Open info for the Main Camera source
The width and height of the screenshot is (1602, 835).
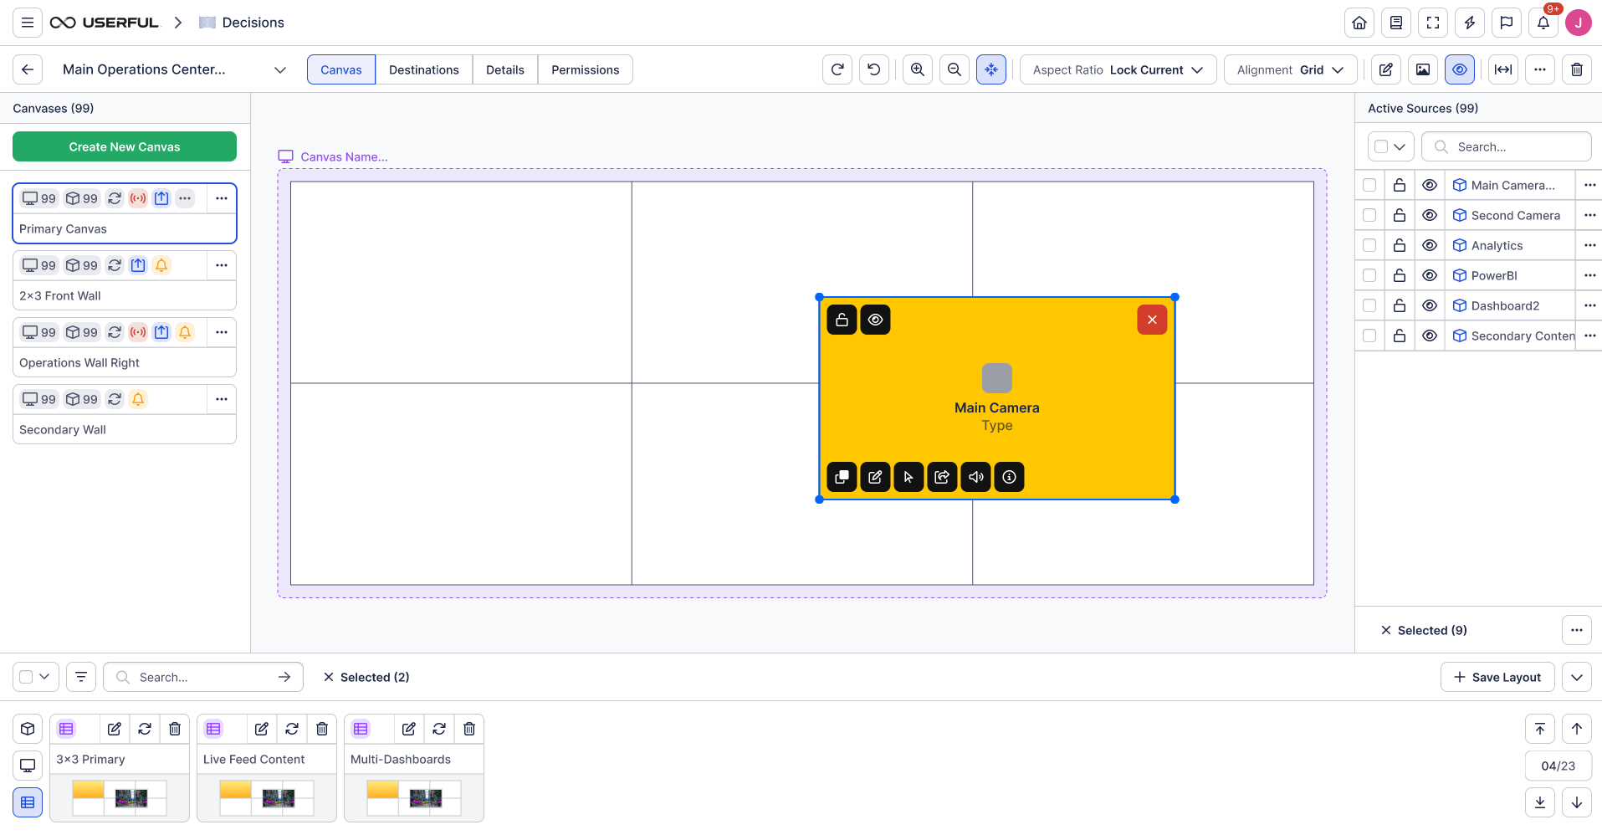point(1009,477)
